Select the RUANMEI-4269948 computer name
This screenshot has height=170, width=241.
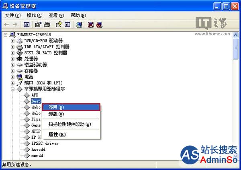click(34, 35)
